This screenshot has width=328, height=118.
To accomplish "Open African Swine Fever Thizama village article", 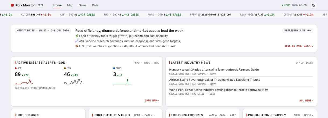I will tap(215, 80).
